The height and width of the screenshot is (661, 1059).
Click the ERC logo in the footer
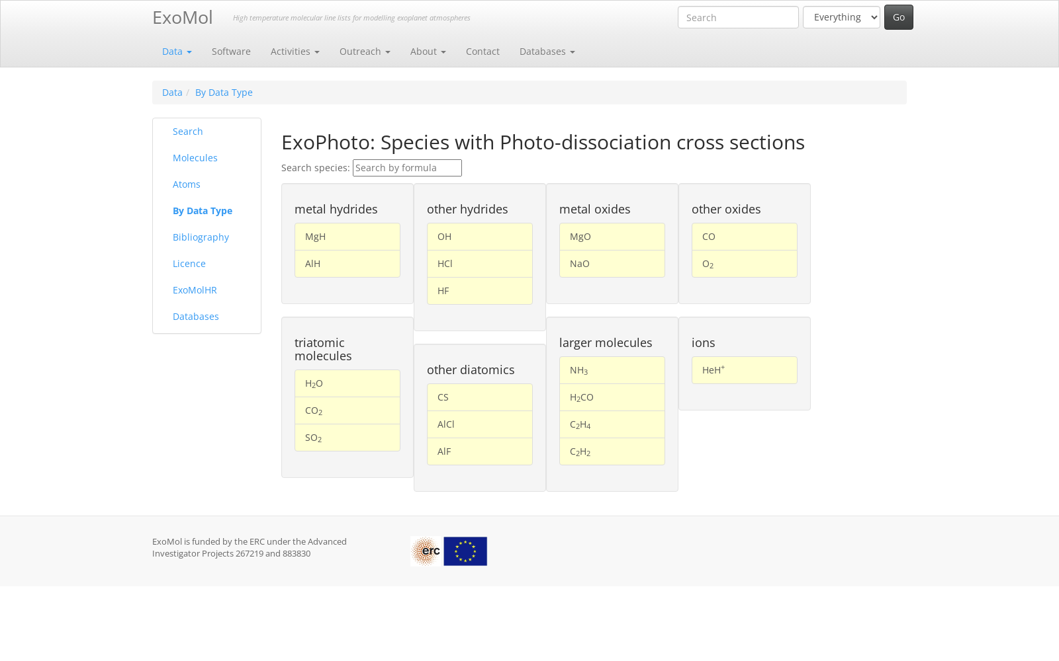[x=426, y=551]
